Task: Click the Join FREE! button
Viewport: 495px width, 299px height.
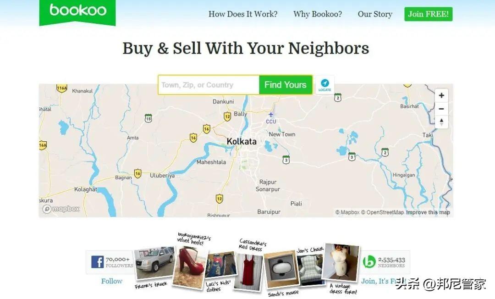Action: point(429,14)
